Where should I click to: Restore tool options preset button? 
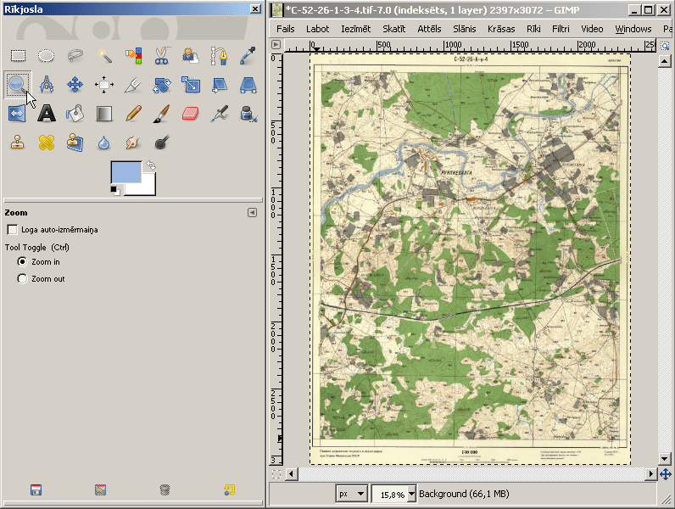click(100, 489)
